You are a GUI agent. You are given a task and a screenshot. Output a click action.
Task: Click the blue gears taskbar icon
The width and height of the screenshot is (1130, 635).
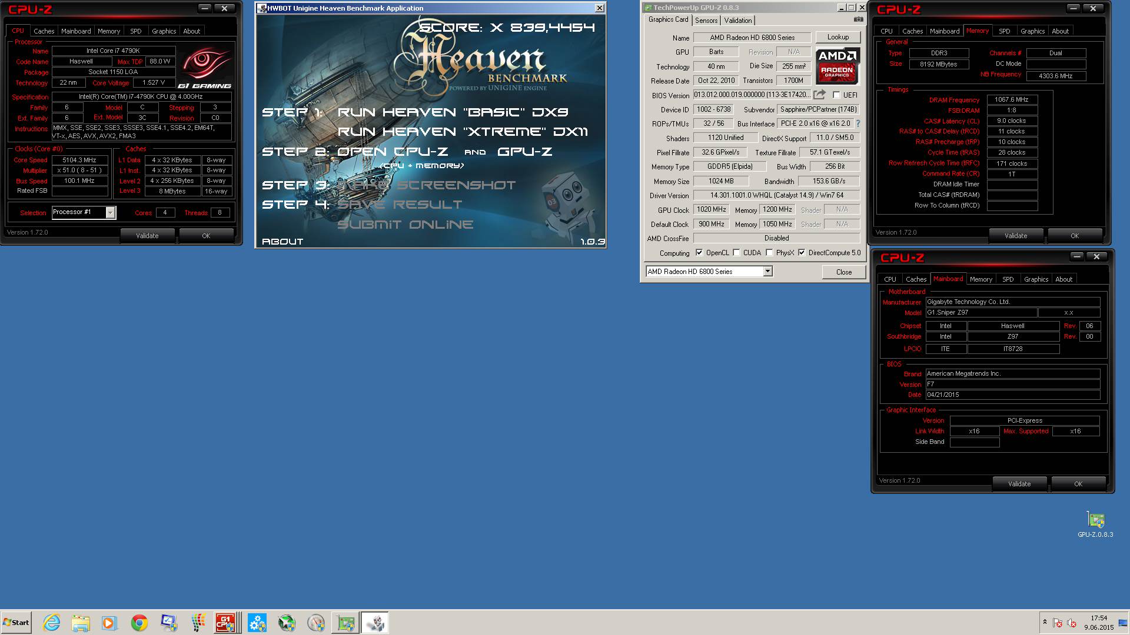click(257, 623)
